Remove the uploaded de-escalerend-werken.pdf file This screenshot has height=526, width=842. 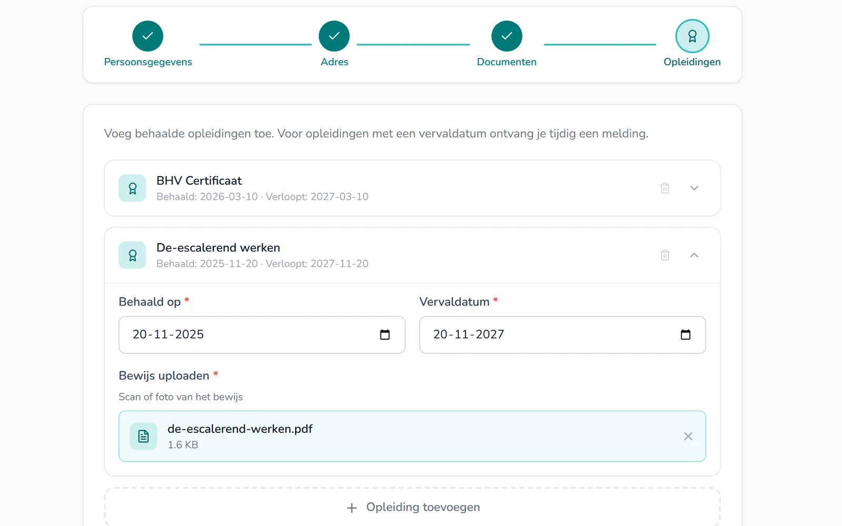click(688, 436)
